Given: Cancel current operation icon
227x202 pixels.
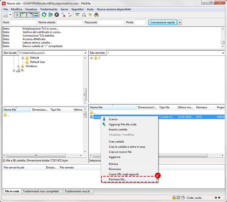Looking at the screenshot, I should (57, 15).
